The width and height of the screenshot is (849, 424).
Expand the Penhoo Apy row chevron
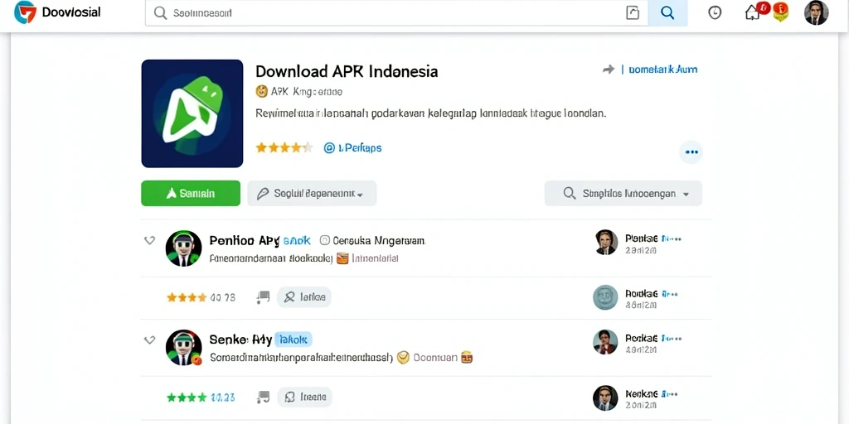click(x=149, y=240)
